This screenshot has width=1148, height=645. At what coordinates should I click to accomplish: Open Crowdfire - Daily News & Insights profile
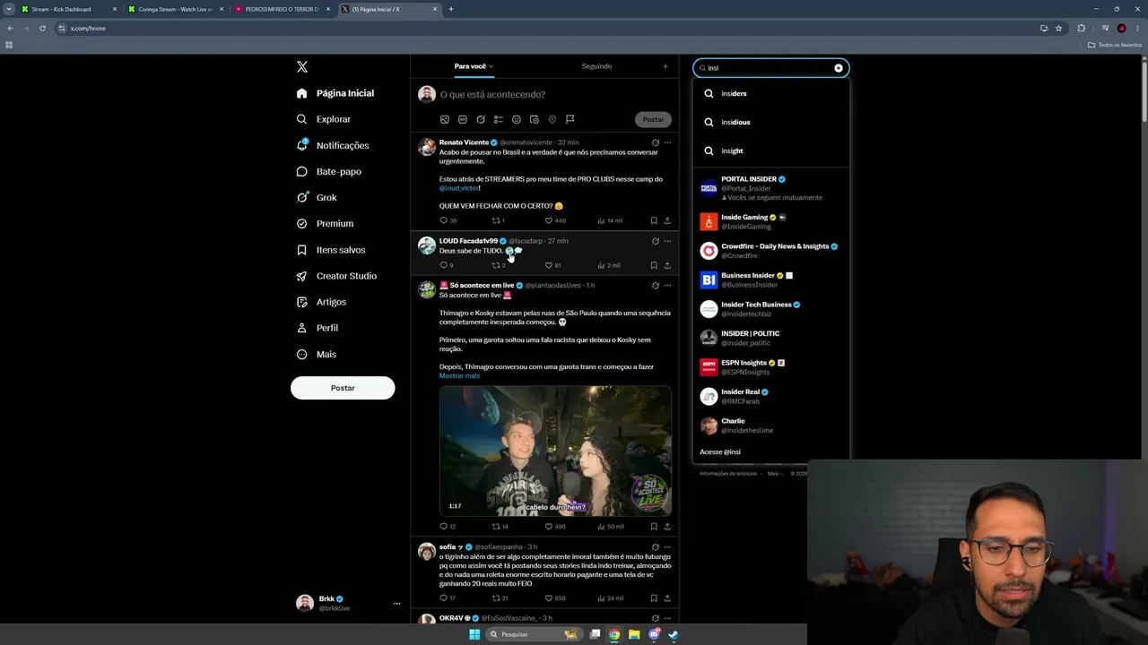point(771,251)
